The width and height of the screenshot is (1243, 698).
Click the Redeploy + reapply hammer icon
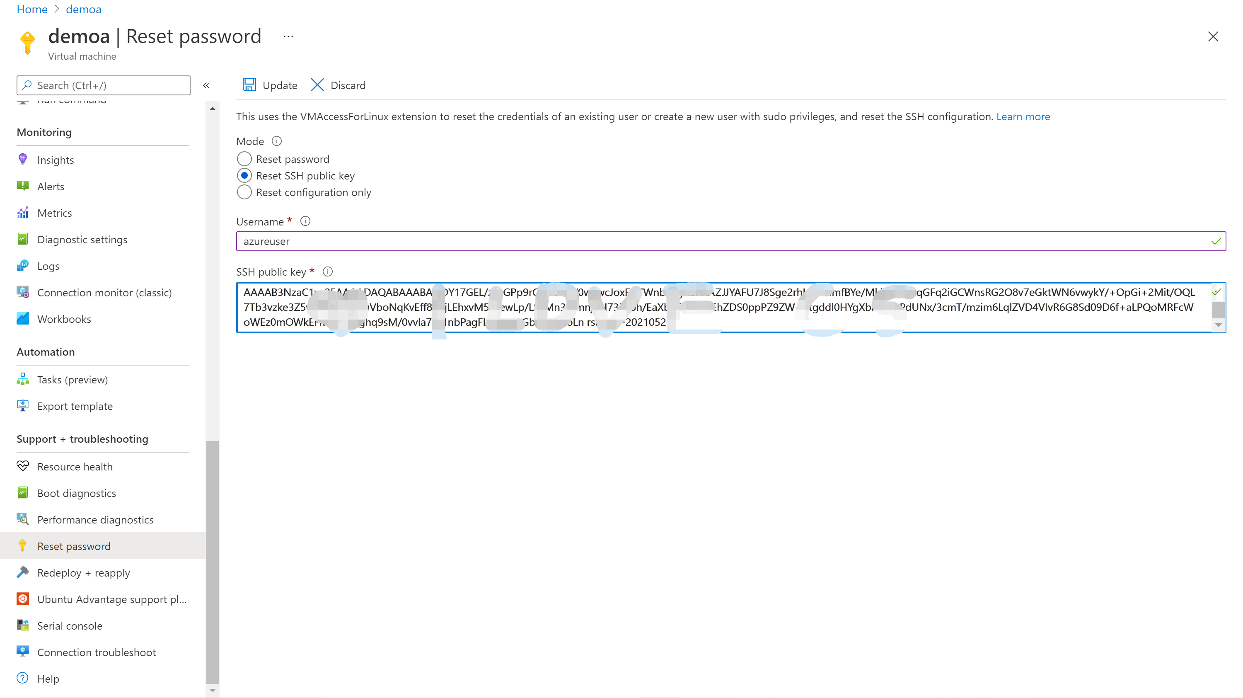(23, 572)
